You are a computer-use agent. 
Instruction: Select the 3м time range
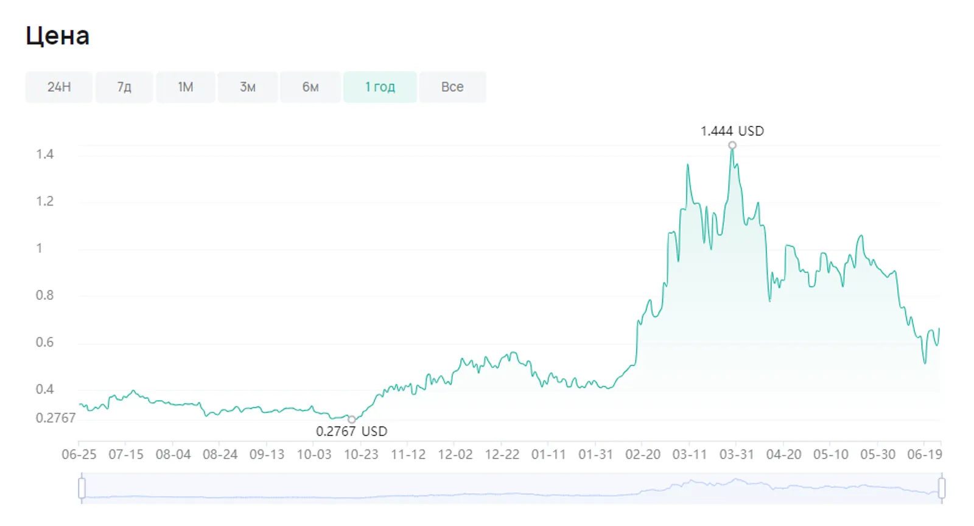click(248, 87)
